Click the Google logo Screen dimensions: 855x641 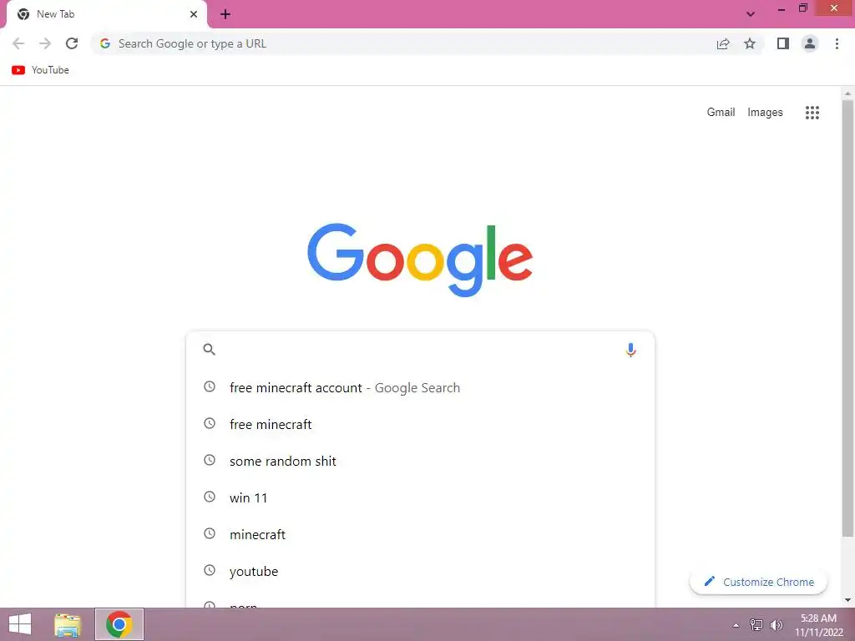pos(420,260)
